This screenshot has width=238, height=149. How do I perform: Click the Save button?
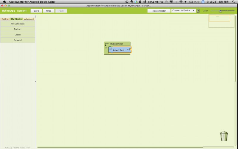(36, 11)
